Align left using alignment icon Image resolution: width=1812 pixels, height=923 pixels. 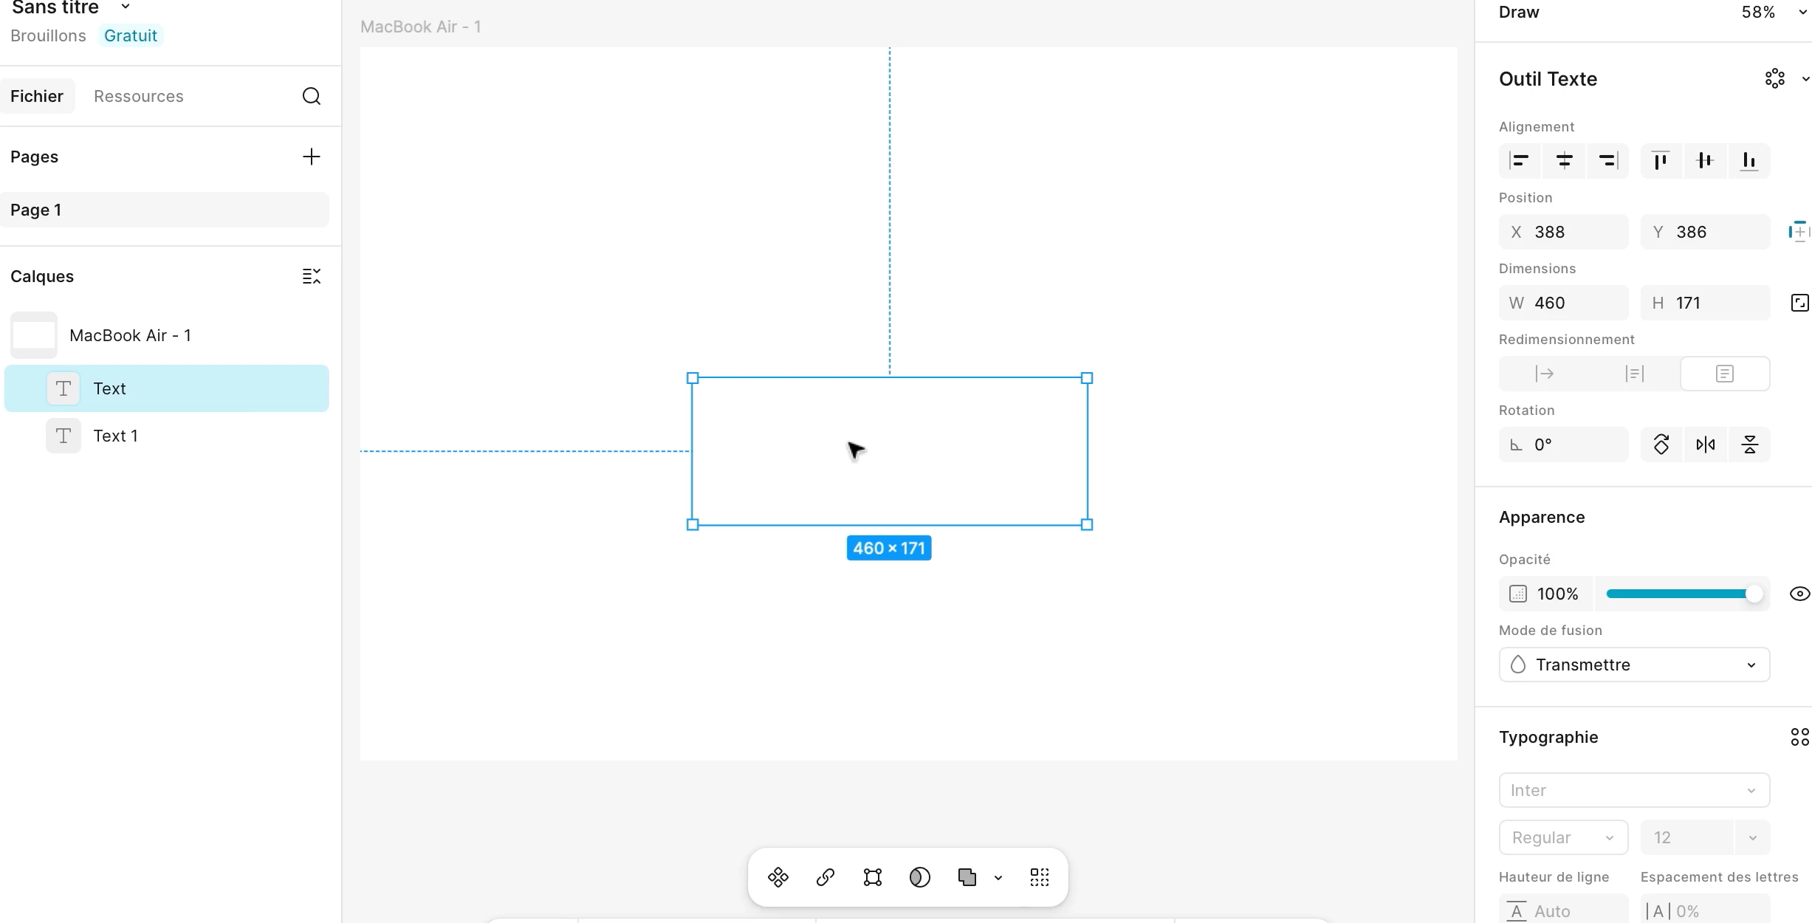pyautogui.click(x=1519, y=161)
